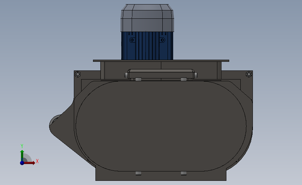
Task: Select the right lug on the blue motor
Action: (x=162, y=40)
